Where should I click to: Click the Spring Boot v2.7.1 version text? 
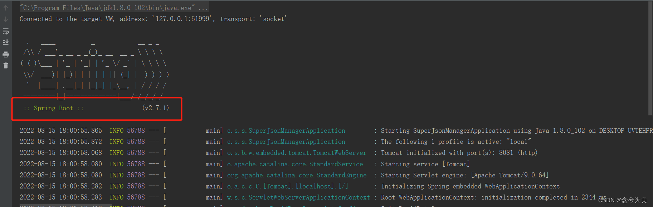point(156,108)
